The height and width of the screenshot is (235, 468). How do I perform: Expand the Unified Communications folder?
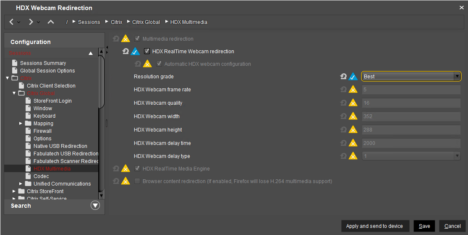(21, 184)
